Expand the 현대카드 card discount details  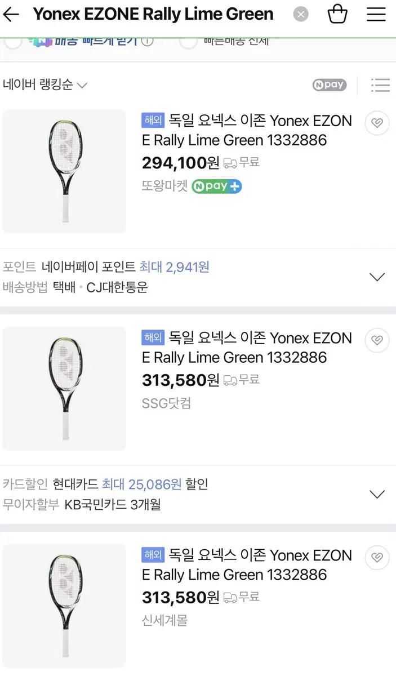(377, 493)
